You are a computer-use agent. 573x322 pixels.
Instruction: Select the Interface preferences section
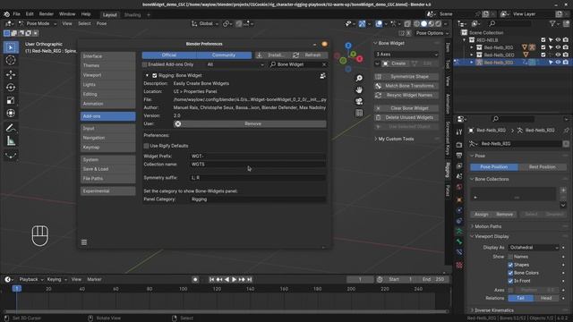tap(107, 56)
